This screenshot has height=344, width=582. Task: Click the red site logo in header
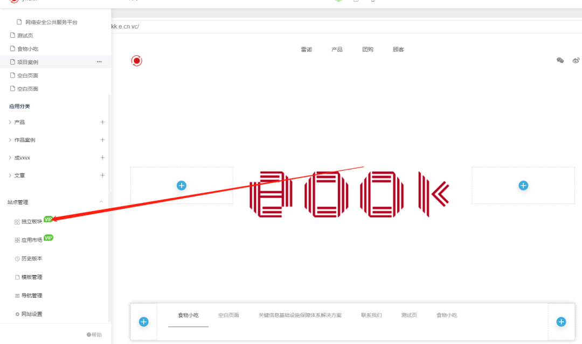(136, 60)
